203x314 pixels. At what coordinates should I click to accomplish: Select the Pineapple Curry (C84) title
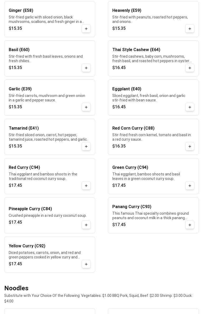[x=30, y=209]
